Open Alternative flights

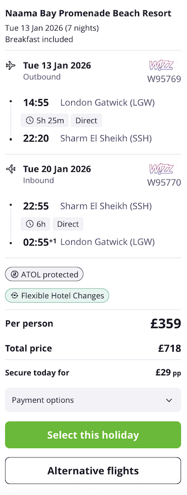click(93, 471)
